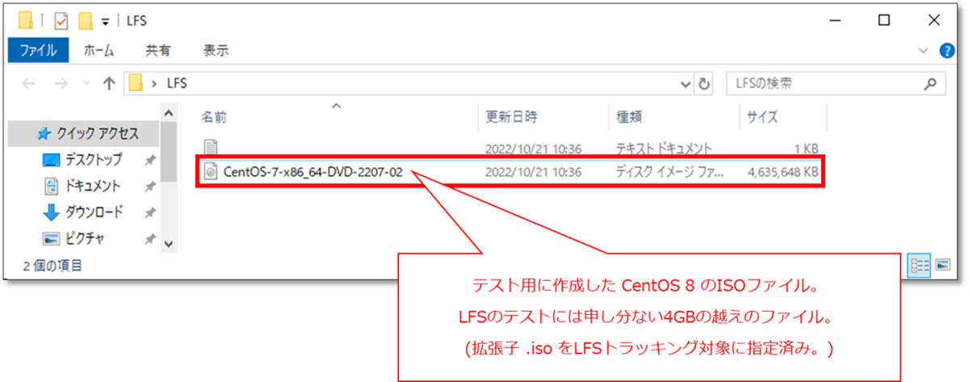Screen dimensions: 969x382
Task: Click the back navigation arrow
Action: pos(27,83)
